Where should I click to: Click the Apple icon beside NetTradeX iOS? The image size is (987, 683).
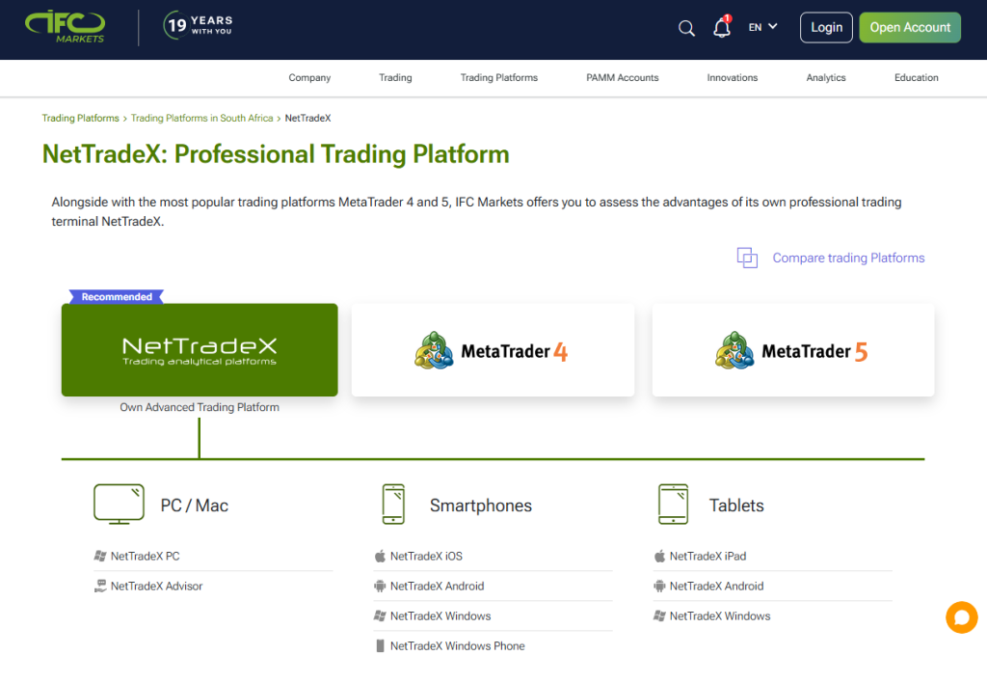(x=378, y=556)
